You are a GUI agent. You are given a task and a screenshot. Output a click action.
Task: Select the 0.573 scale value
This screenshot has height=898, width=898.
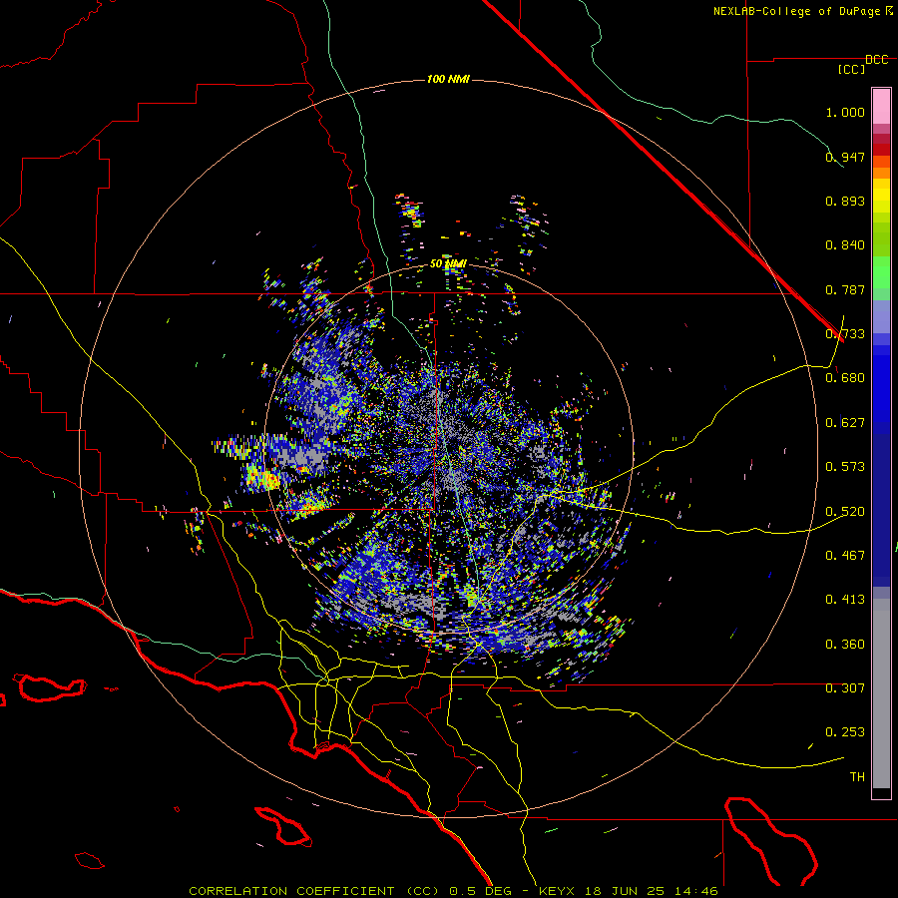point(845,467)
